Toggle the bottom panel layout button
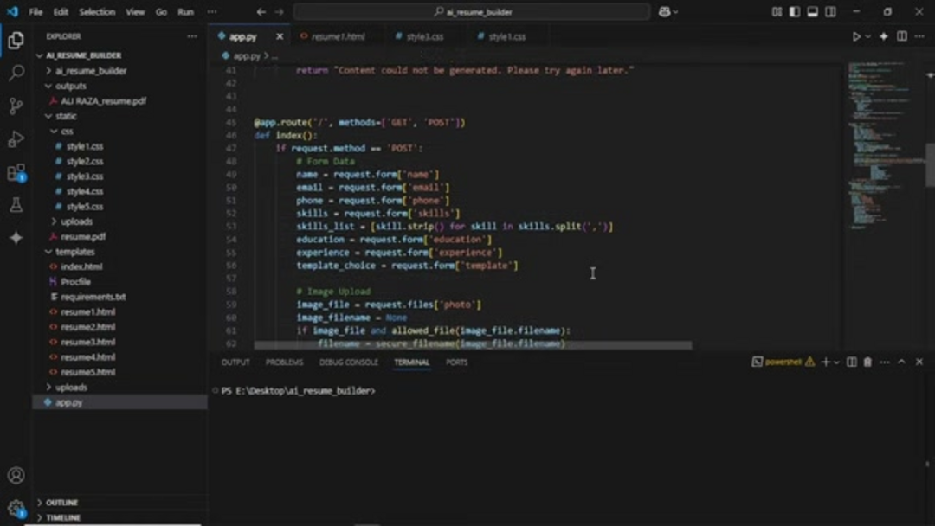 (812, 12)
